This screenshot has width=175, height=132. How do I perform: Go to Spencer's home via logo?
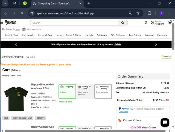[10, 22]
